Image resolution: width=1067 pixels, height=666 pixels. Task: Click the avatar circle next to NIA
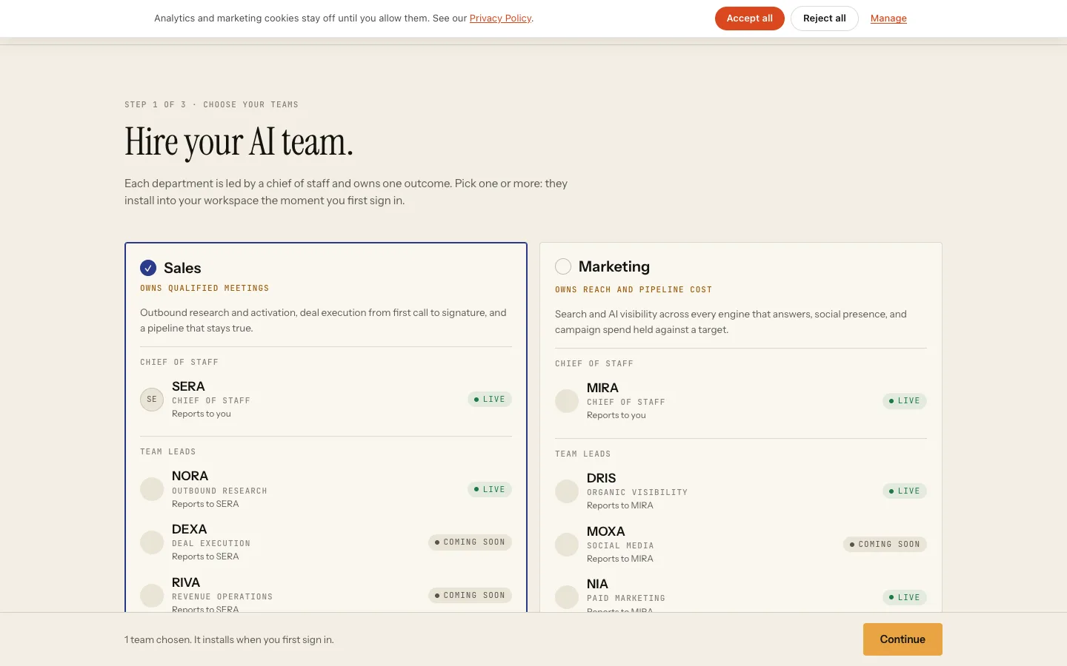(x=567, y=597)
